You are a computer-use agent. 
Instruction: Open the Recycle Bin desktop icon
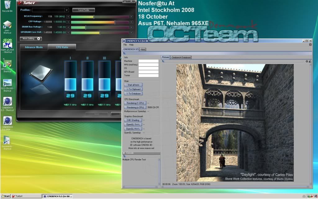click(7, 6)
